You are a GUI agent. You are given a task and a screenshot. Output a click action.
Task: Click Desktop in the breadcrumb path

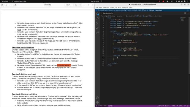113,16
